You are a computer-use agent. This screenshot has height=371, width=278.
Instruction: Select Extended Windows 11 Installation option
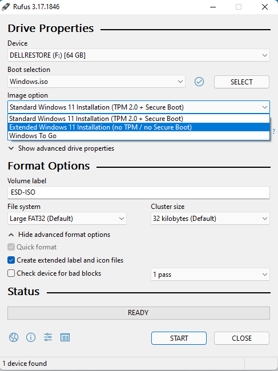(x=139, y=127)
